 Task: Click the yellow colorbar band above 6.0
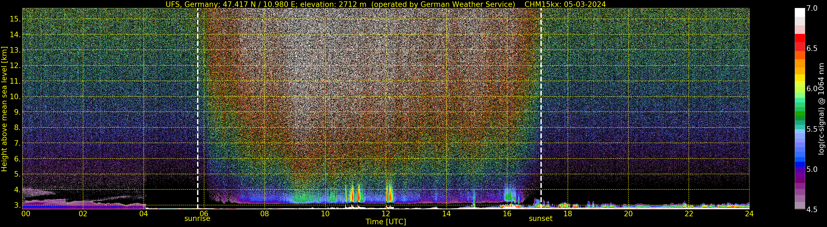(800, 78)
